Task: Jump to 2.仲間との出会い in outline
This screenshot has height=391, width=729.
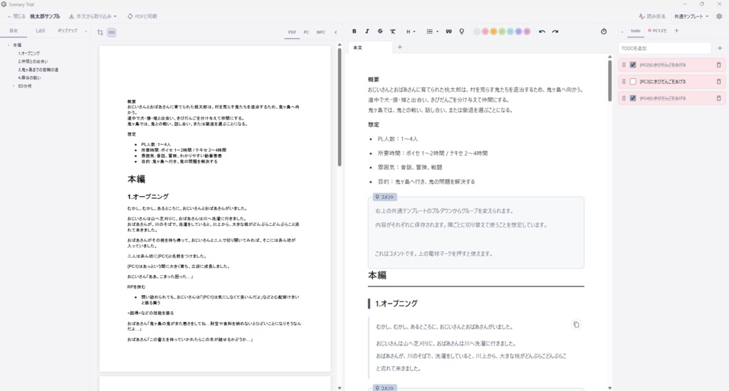Action: click(33, 61)
